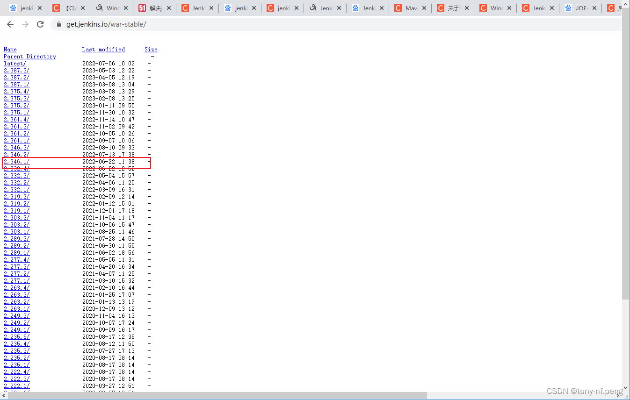Image resolution: width=630 pixels, height=400 pixels.
Task: Reload the page with the refresh icon
Action: (x=41, y=24)
